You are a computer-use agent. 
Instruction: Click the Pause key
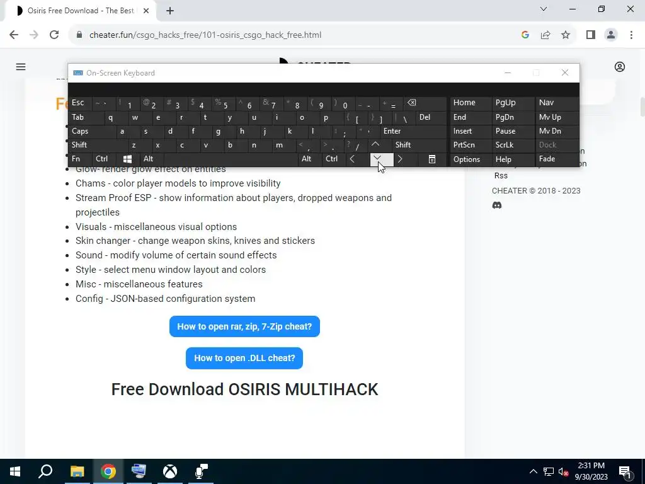(513, 131)
